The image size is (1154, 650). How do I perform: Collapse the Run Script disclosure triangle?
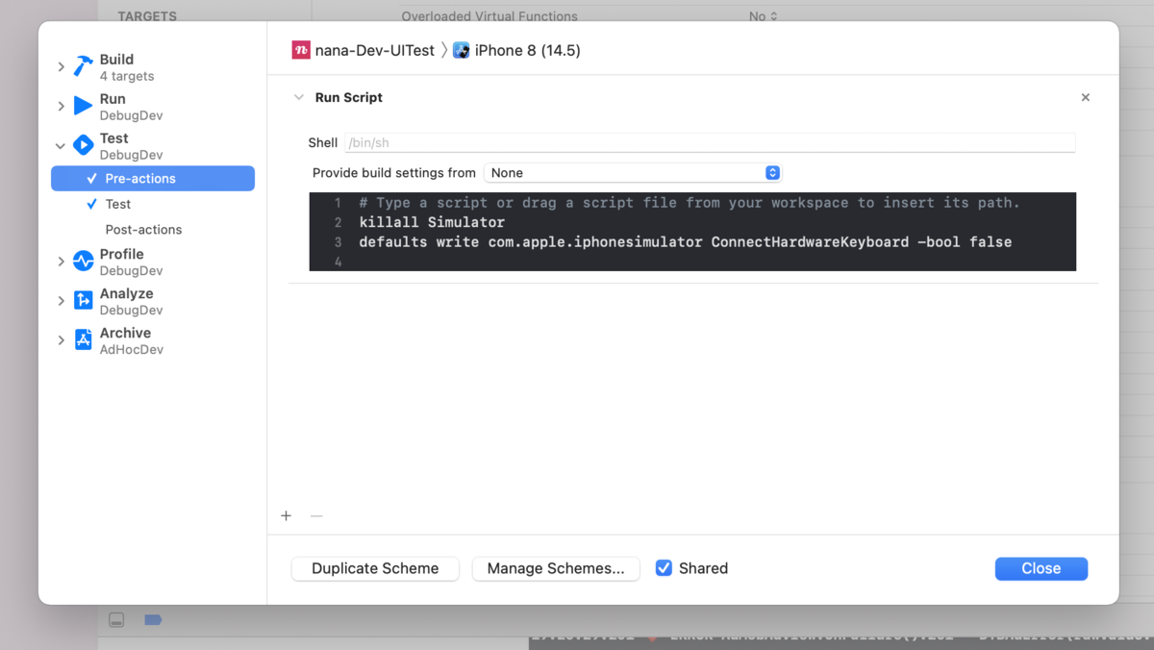(299, 97)
